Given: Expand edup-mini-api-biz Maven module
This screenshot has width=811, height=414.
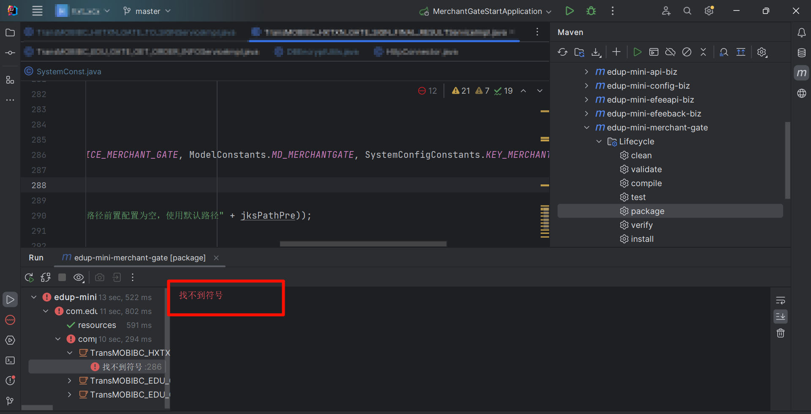Looking at the screenshot, I should pos(586,72).
